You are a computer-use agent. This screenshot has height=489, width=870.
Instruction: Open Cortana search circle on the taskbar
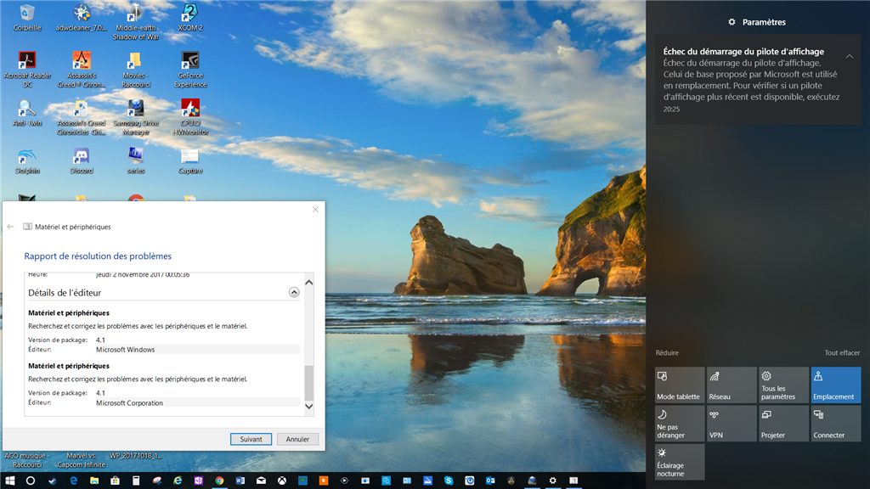[31, 481]
